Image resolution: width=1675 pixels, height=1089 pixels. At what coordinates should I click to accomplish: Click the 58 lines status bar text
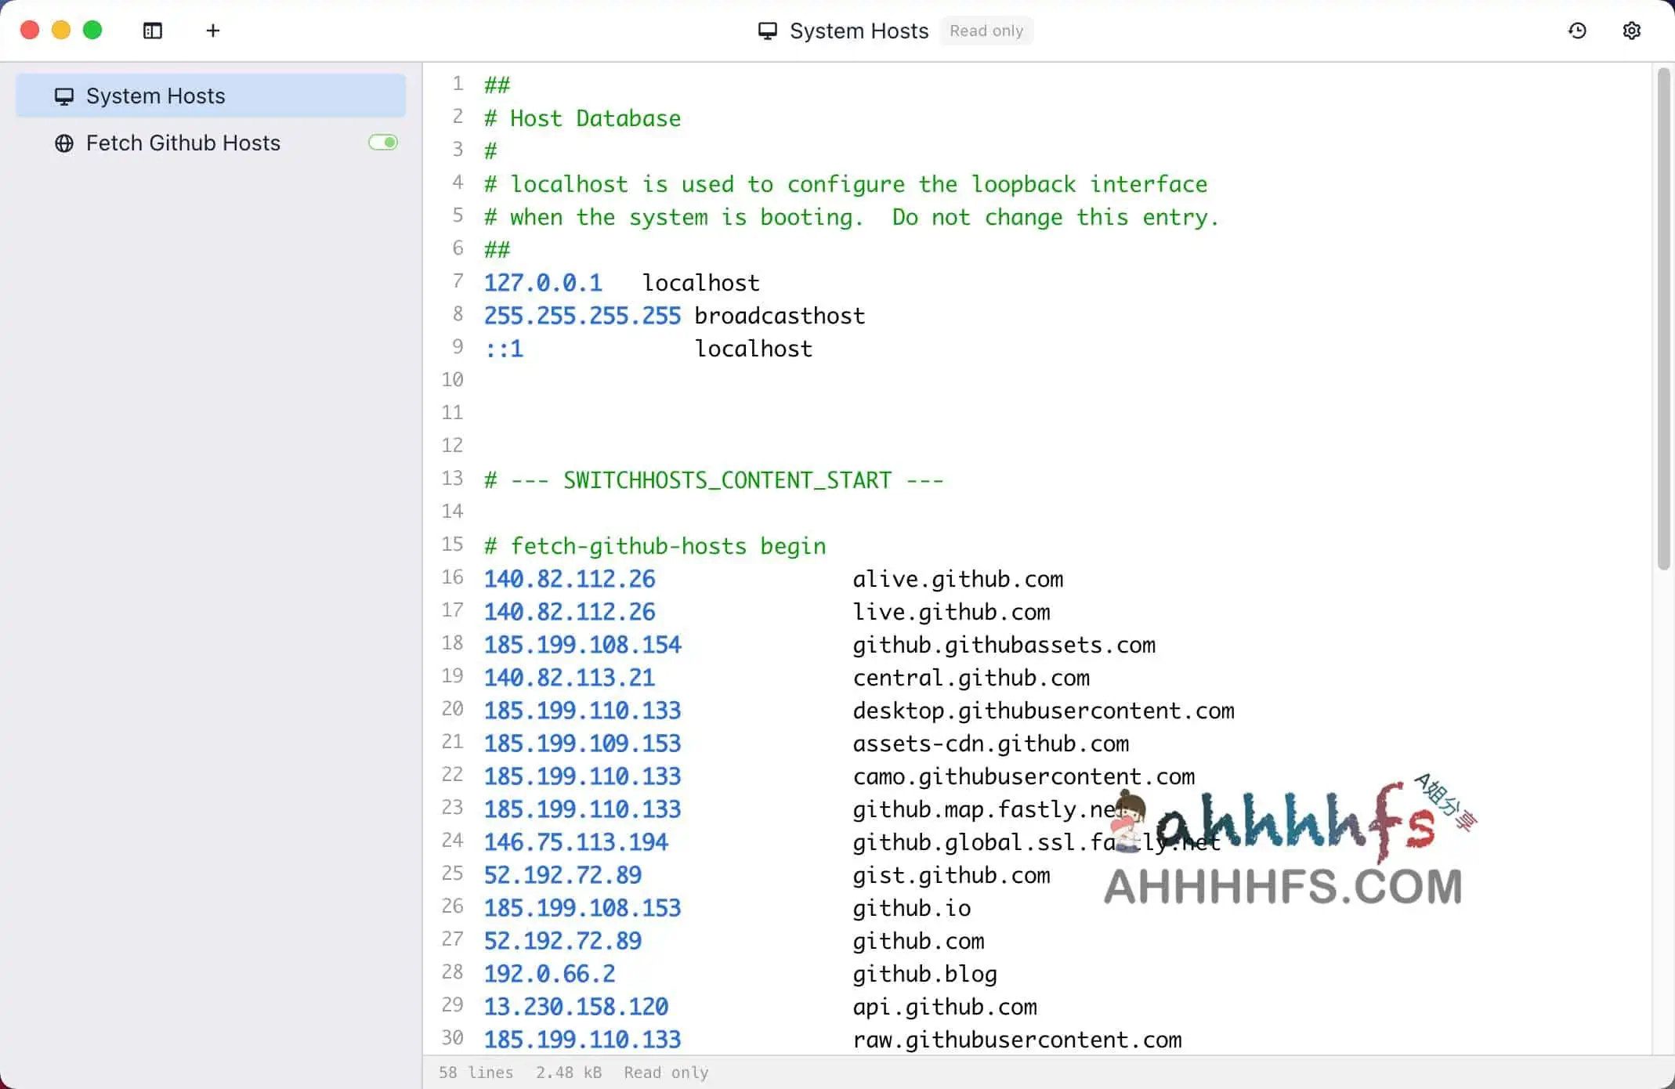pos(476,1072)
